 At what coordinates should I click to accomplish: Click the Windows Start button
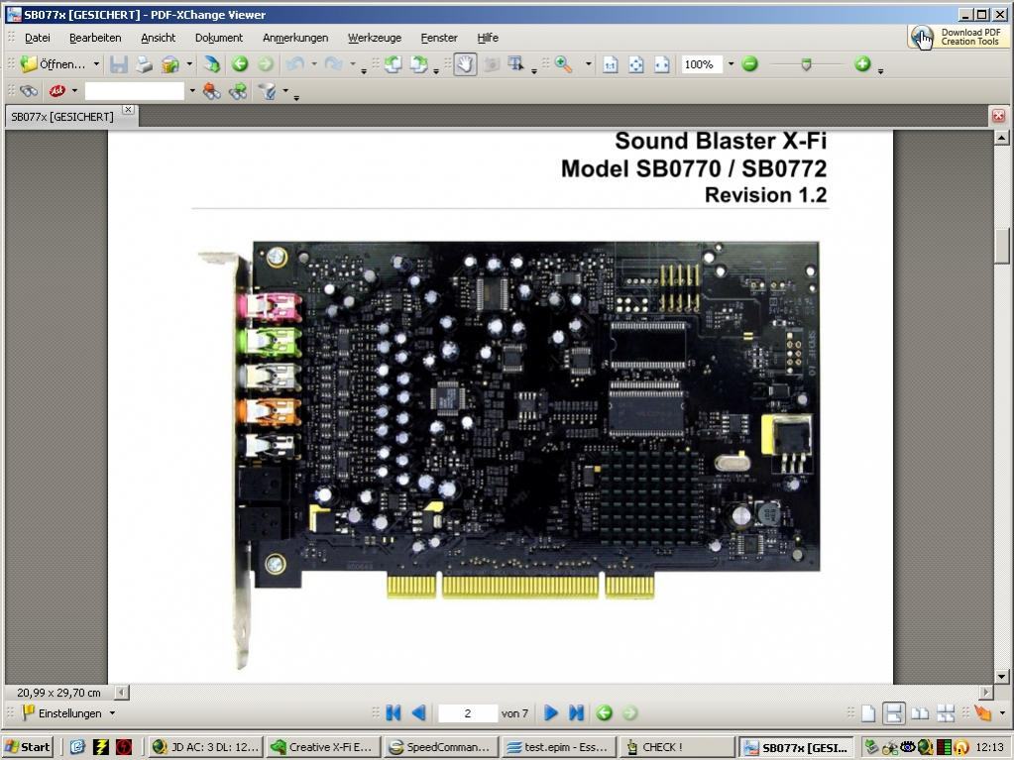tap(28, 747)
